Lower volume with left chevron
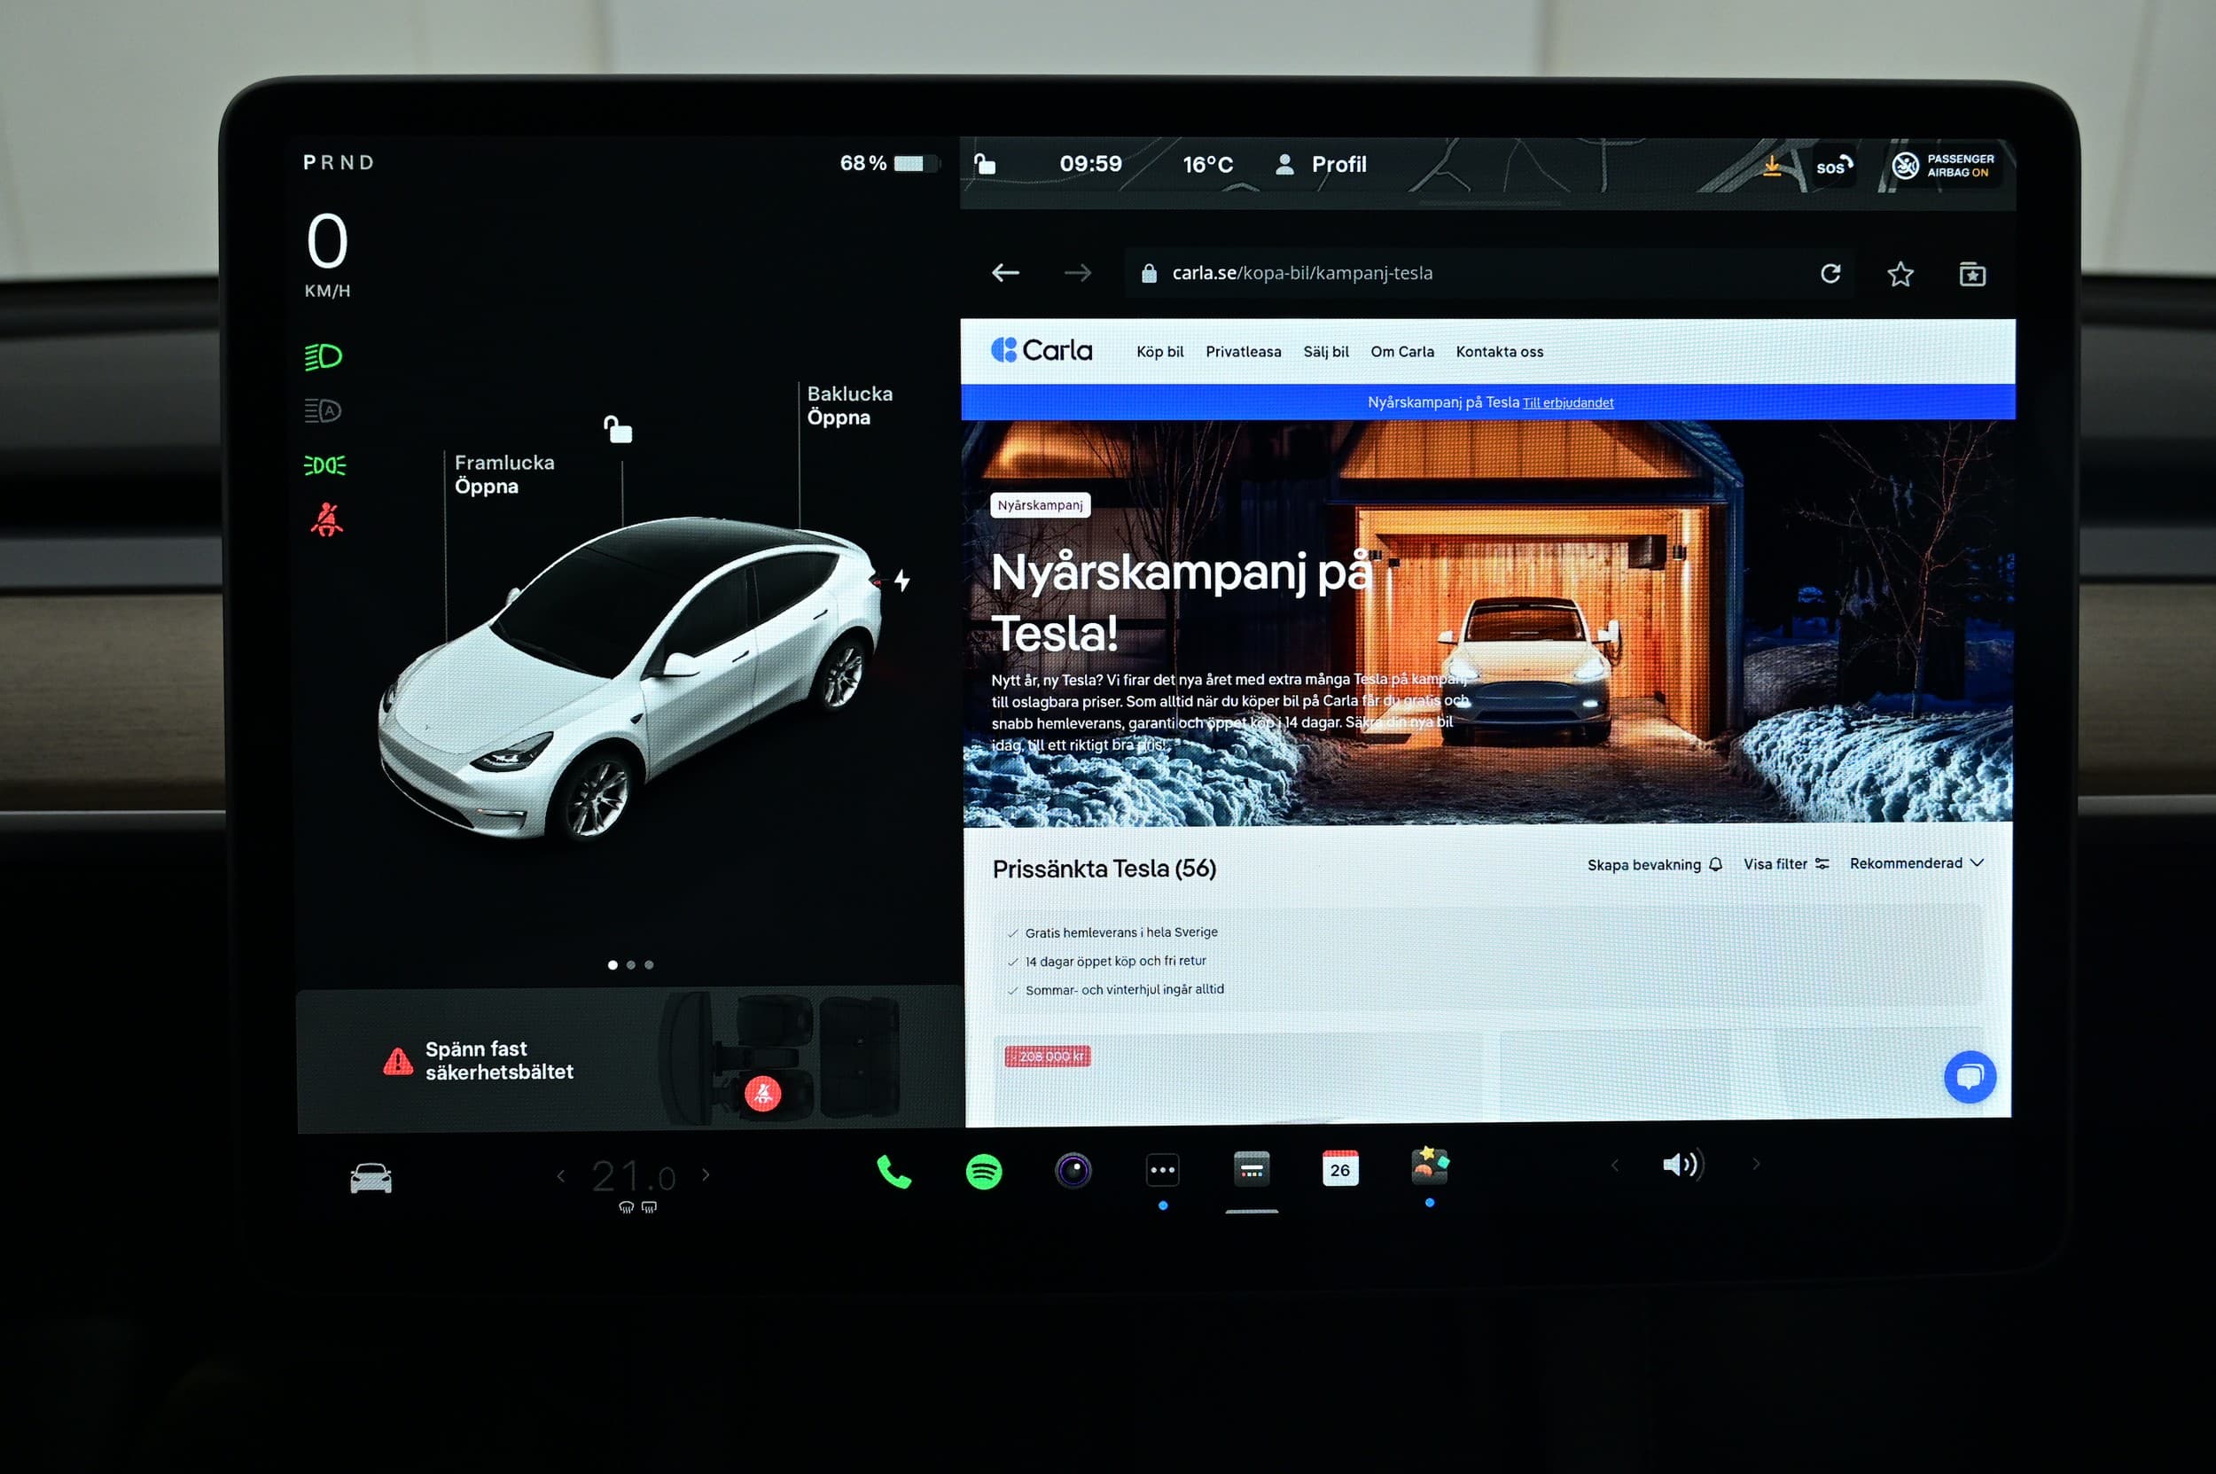Image resolution: width=2216 pixels, height=1474 pixels. click(x=1614, y=1165)
